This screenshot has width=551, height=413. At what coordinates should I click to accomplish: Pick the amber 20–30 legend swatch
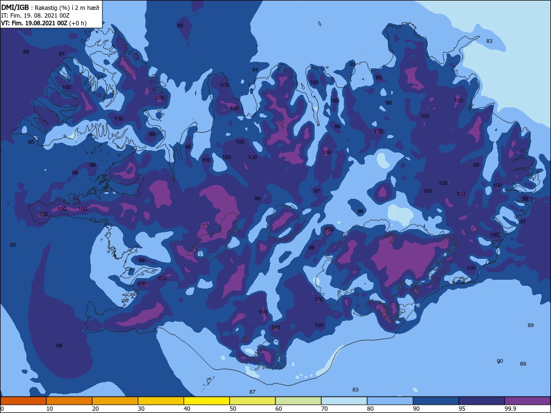coord(115,401)
